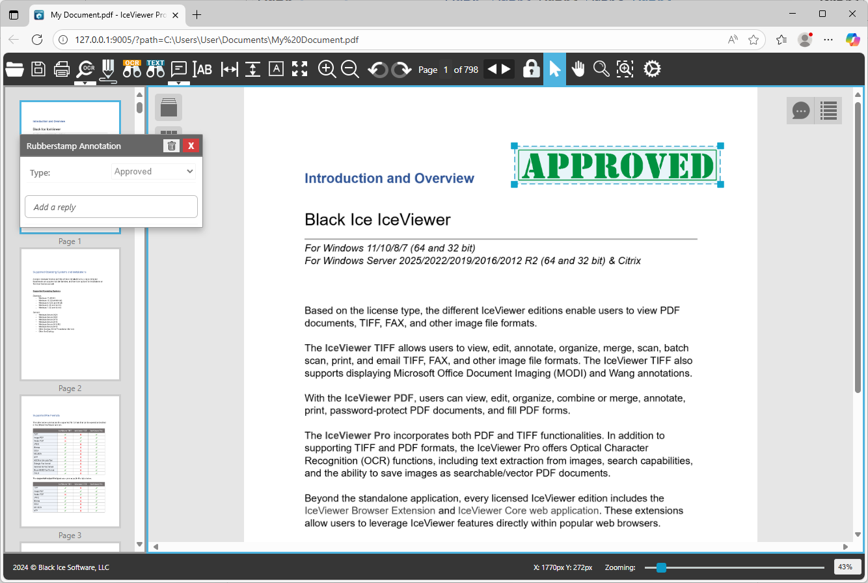868x583 pixels.
Task: Fit the page to width
Action: click(230, 69)
